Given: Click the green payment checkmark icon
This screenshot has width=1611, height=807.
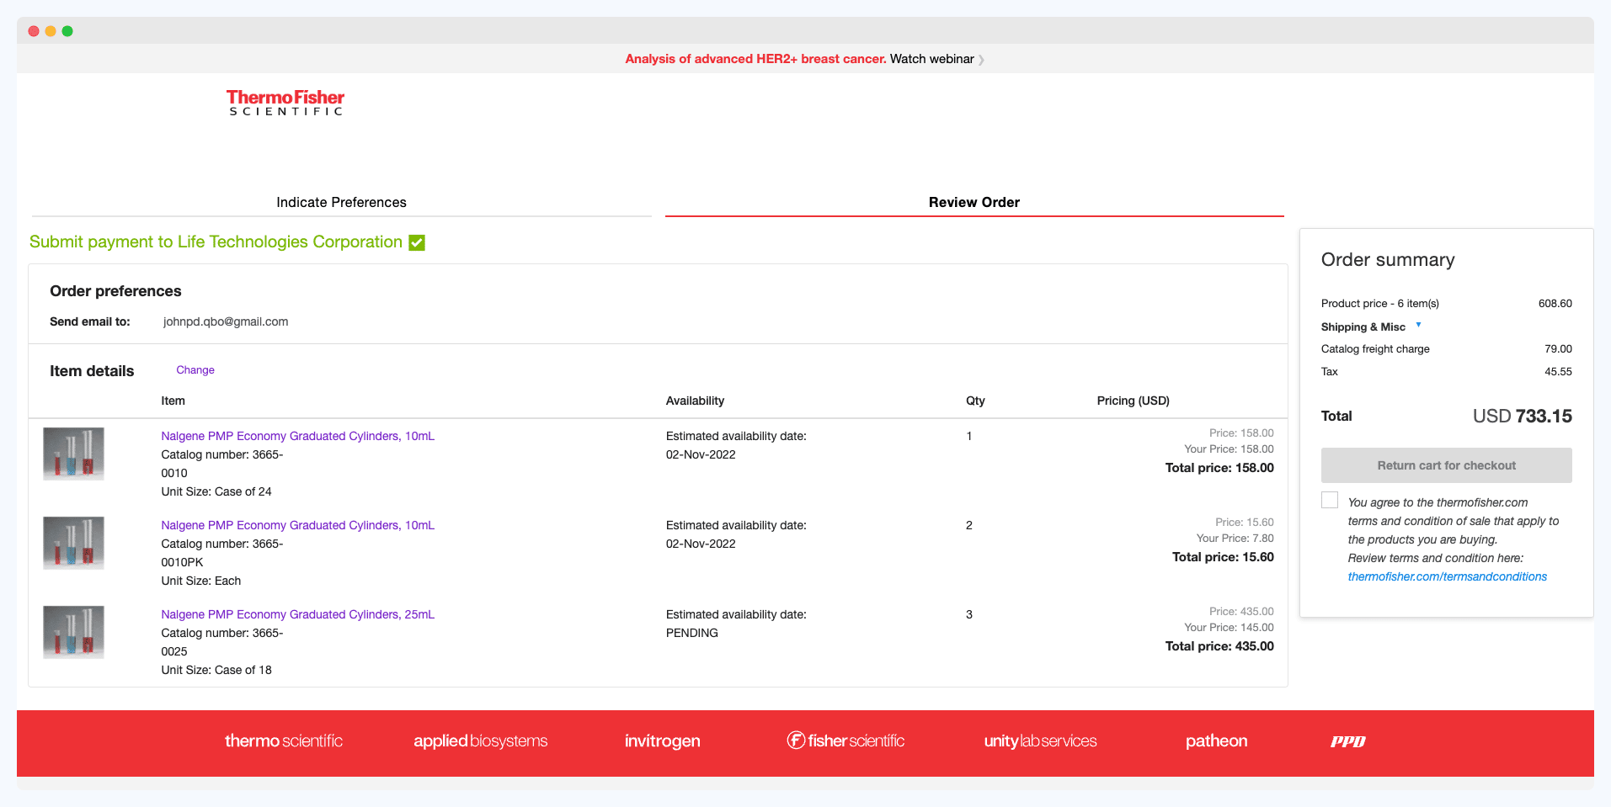Looking at the screenshot, I should 417,242.
